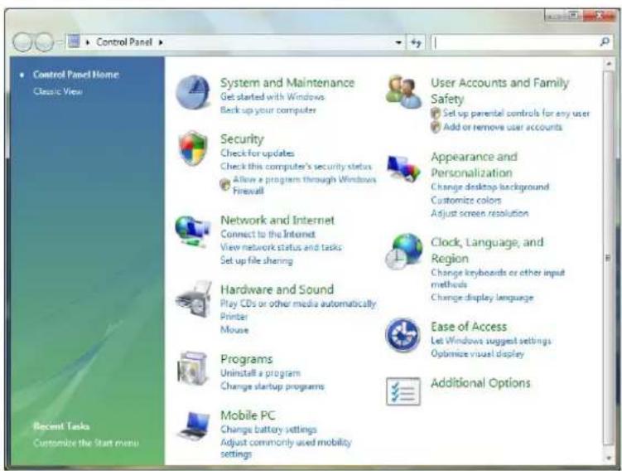Click Let Windows suggest settings

coord(490,341)
